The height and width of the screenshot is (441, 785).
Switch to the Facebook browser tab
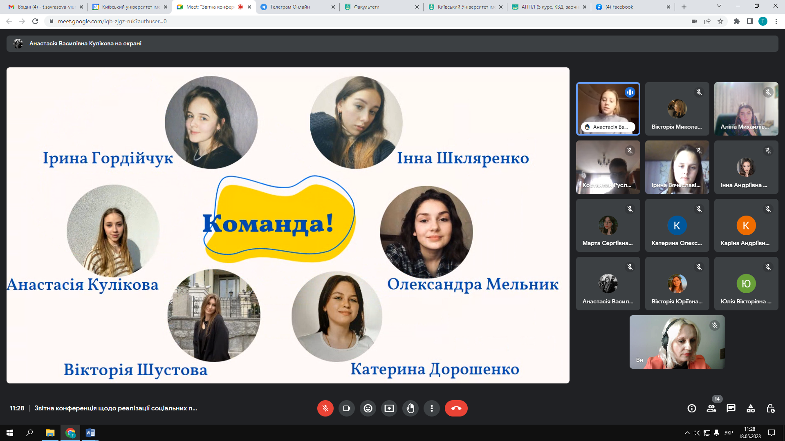[x=619, y=7]
